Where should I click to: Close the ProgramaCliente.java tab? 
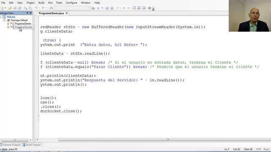point(67,13)
